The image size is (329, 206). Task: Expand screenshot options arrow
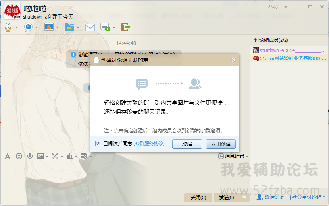62,157
